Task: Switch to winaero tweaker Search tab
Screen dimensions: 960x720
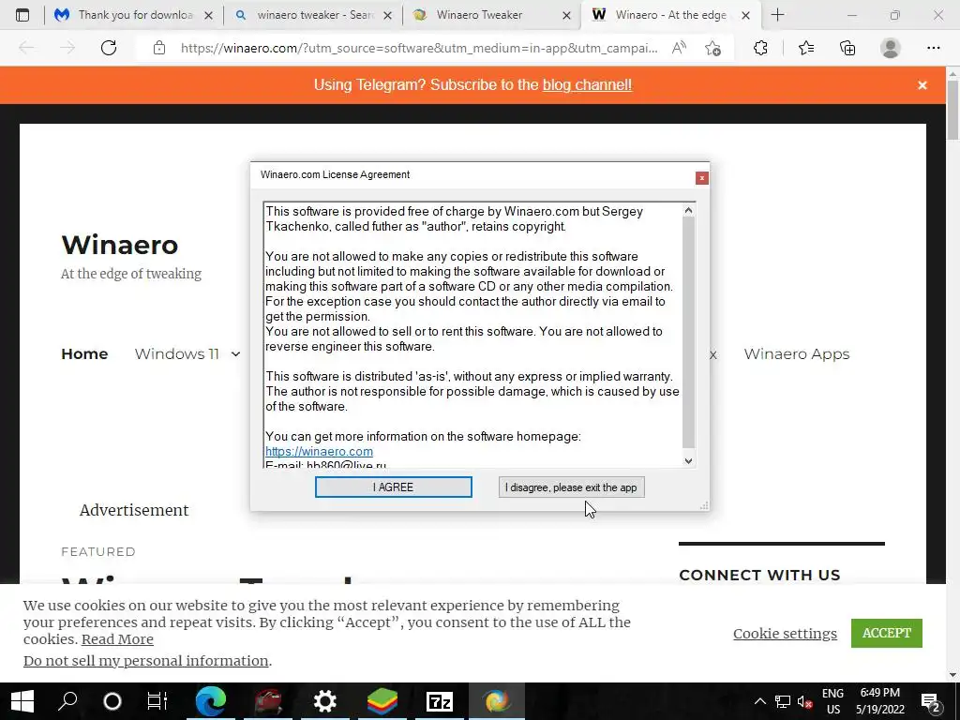Action: pos(313,15)
